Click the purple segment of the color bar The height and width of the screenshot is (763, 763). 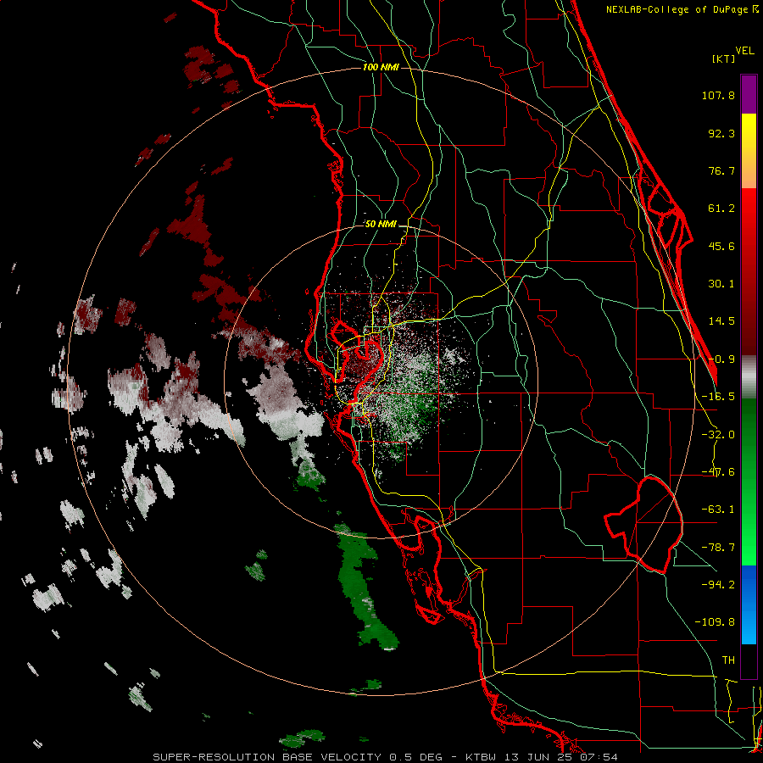pos(749,94)
